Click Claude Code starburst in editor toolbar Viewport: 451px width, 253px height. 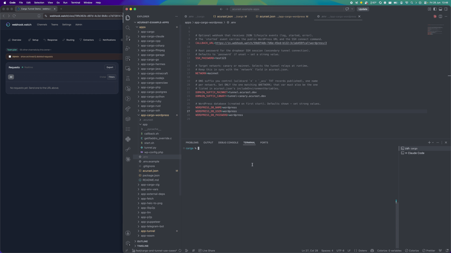pyautogui.click(x=435, y=16)
